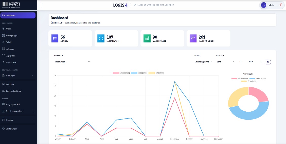Click the red logout icon
Viewport: 286px width, 144px height.
point(281,5)
